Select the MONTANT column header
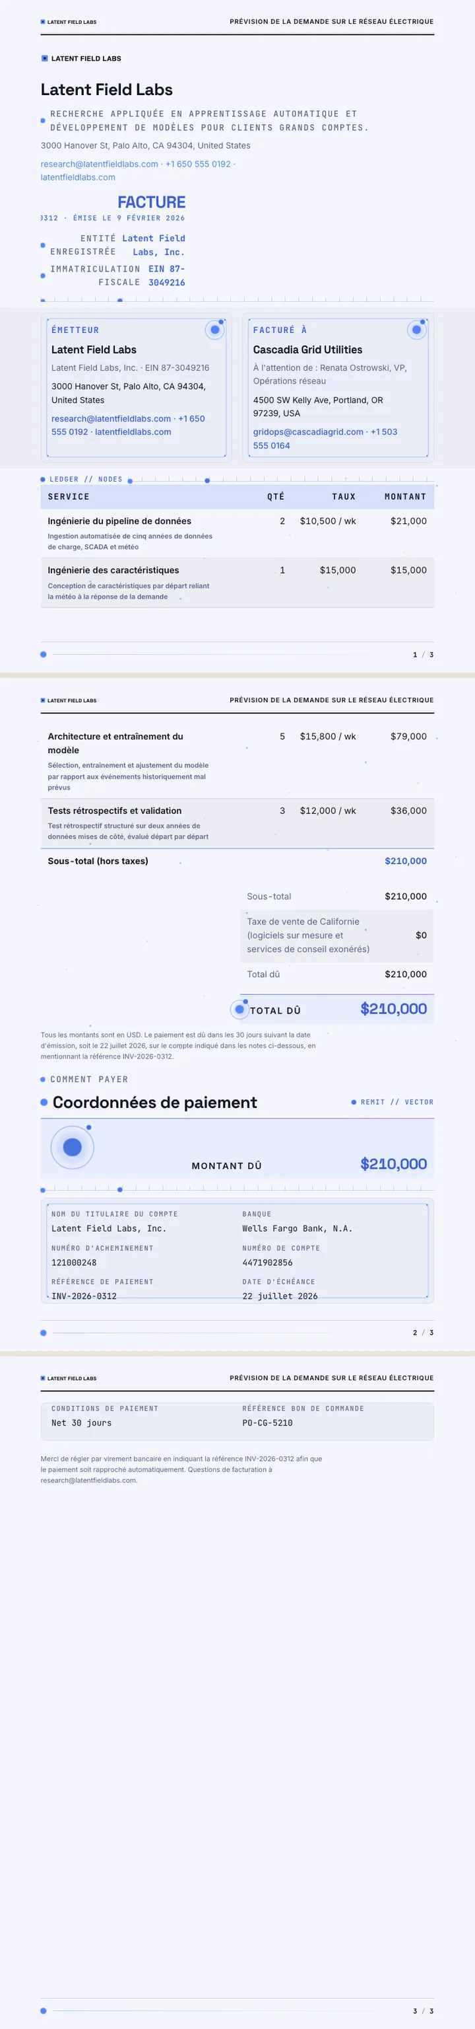 [x=405, y=496]
